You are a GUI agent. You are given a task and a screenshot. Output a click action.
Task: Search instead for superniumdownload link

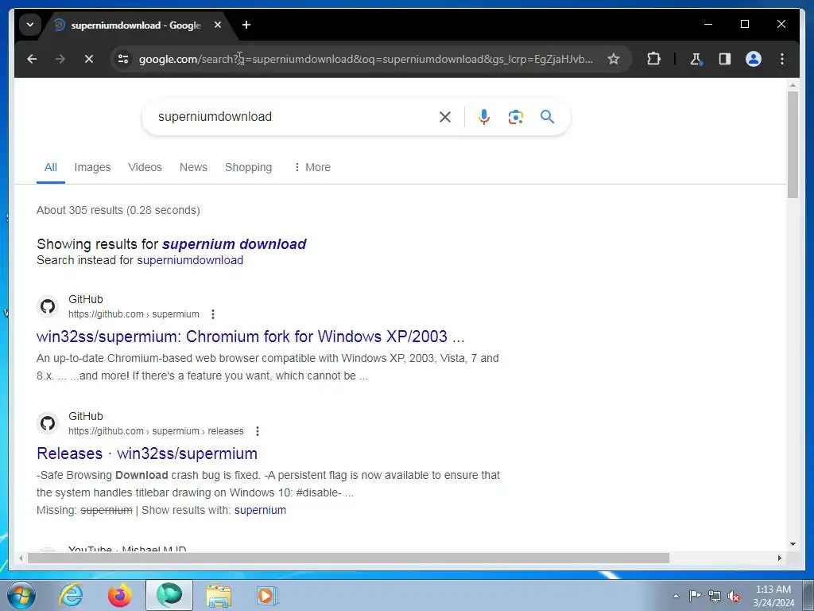190,260
